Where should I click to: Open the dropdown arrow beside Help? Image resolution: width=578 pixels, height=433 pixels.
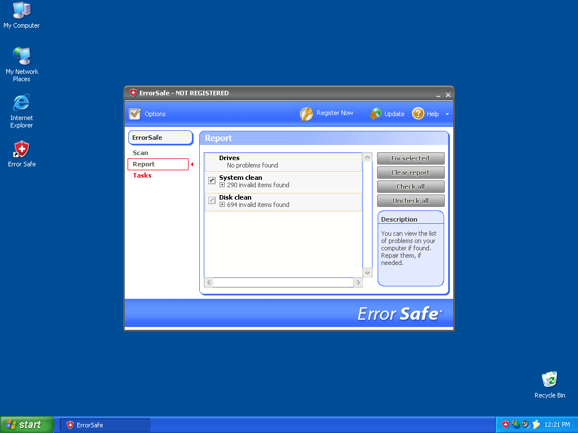(447, 114)
